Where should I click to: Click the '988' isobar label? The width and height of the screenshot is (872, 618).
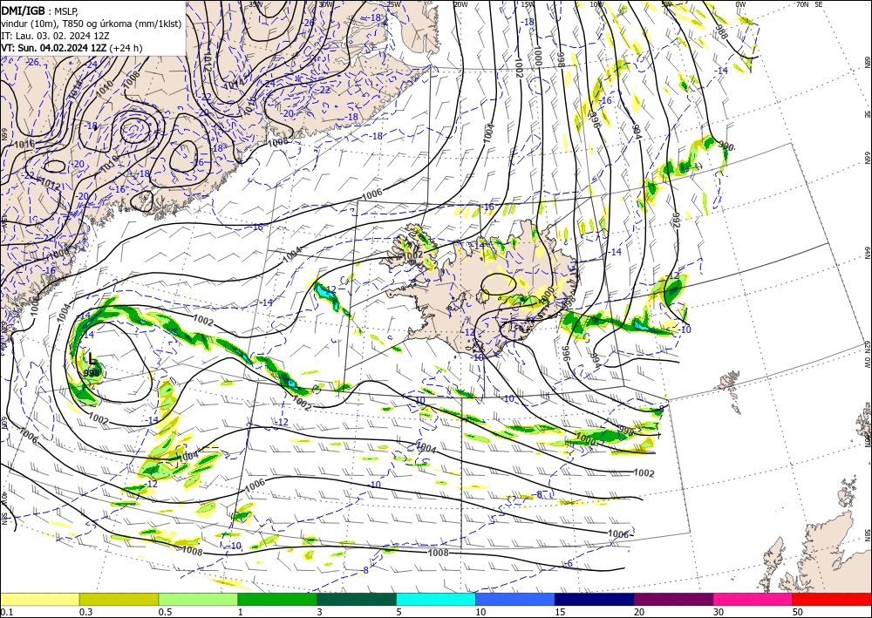(721, 31)
